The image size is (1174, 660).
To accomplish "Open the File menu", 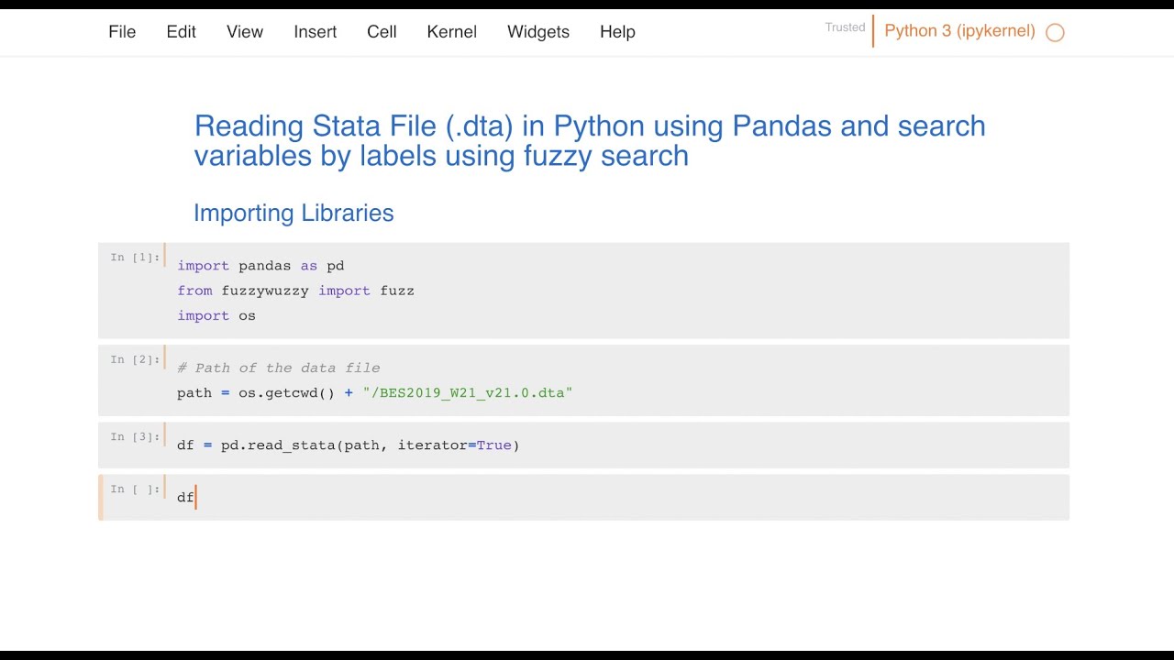I will tap(122, 31).
